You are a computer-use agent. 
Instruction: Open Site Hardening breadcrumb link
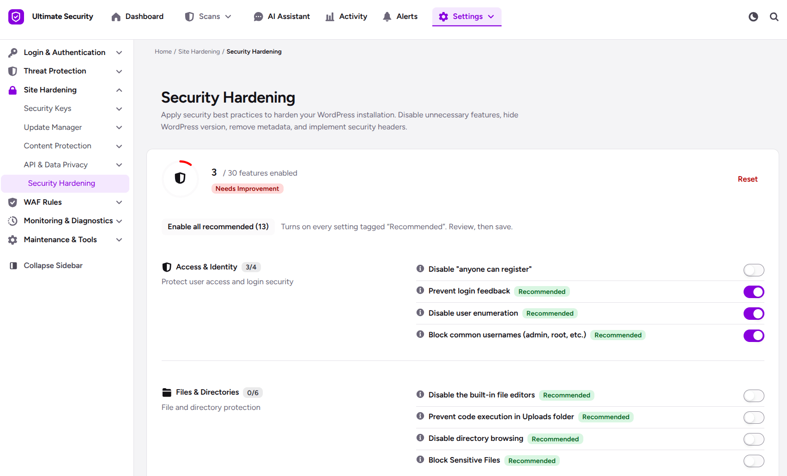click(x=199, y=52)
